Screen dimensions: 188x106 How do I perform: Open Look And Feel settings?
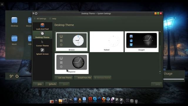42,26
